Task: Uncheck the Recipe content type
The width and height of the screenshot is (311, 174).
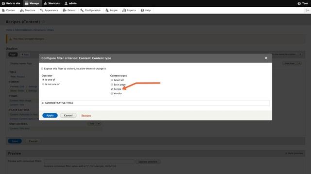Action: tap(112, 89)
